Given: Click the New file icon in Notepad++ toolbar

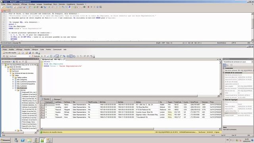Looking at the screenshot, I should coord(2,7).
